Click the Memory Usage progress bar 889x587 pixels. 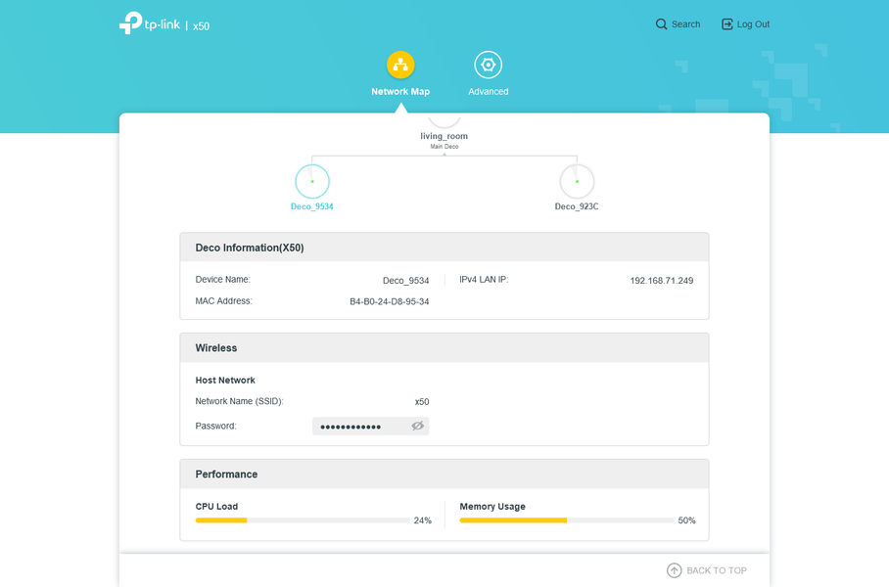tap(567, 520)
